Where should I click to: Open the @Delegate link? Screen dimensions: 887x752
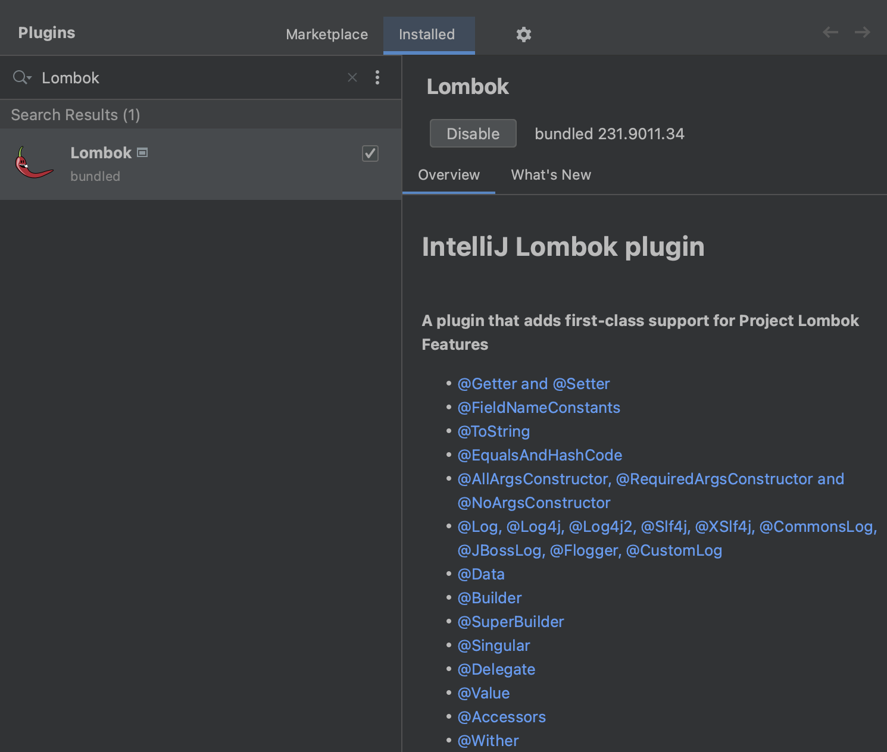[x=496, y=669]
